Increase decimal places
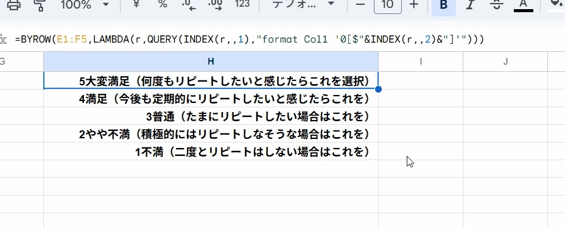 pyautogui.click(x=215, y=4)
